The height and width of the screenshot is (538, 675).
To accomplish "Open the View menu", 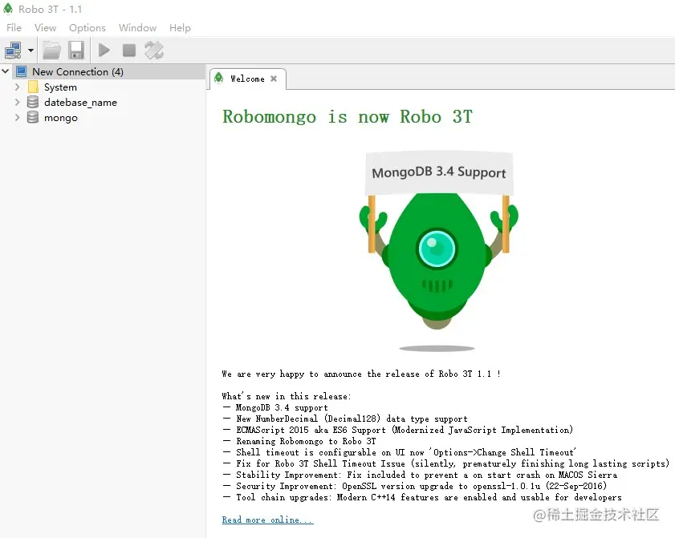I will click(x=45, y=27).
